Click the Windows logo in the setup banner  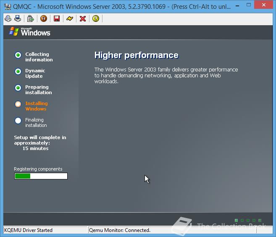tap(29, 32)
